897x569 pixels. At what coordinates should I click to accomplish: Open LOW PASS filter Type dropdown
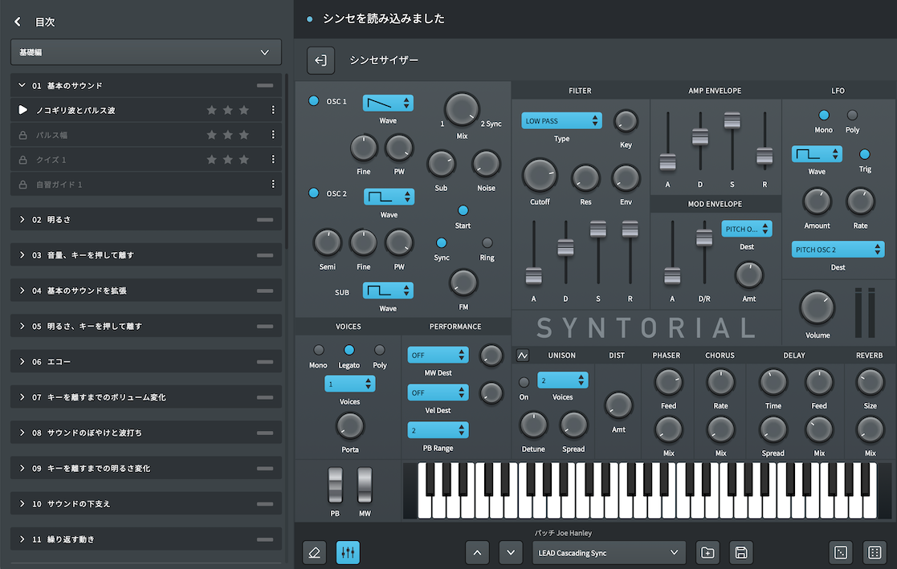coord(561,120)
